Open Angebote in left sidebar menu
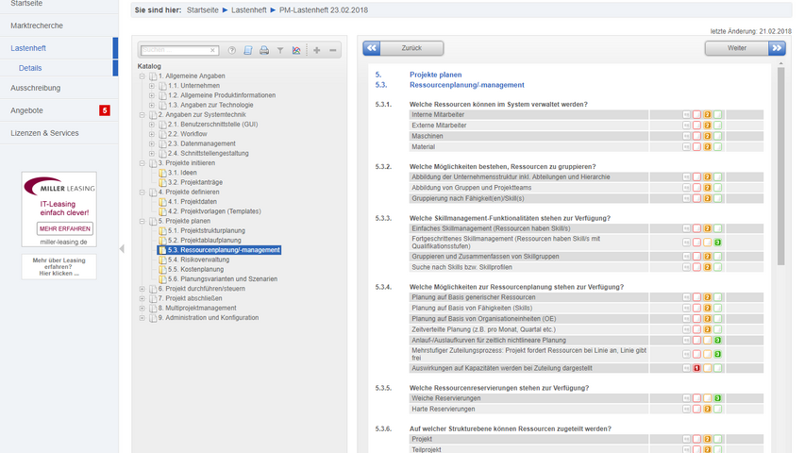The width and height of the screenshot is (805, 453). tap(26, 110)
